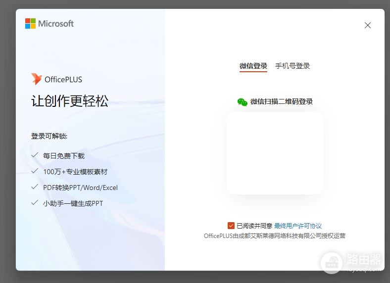
Task: Click the Microsoft logo
Action: pyautogui.click(x=49, y=24)
